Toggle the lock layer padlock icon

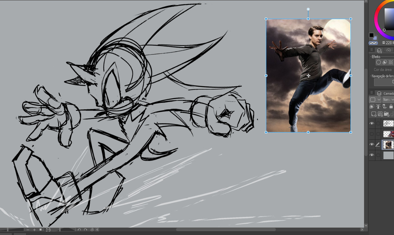click(x=391, y=106)
